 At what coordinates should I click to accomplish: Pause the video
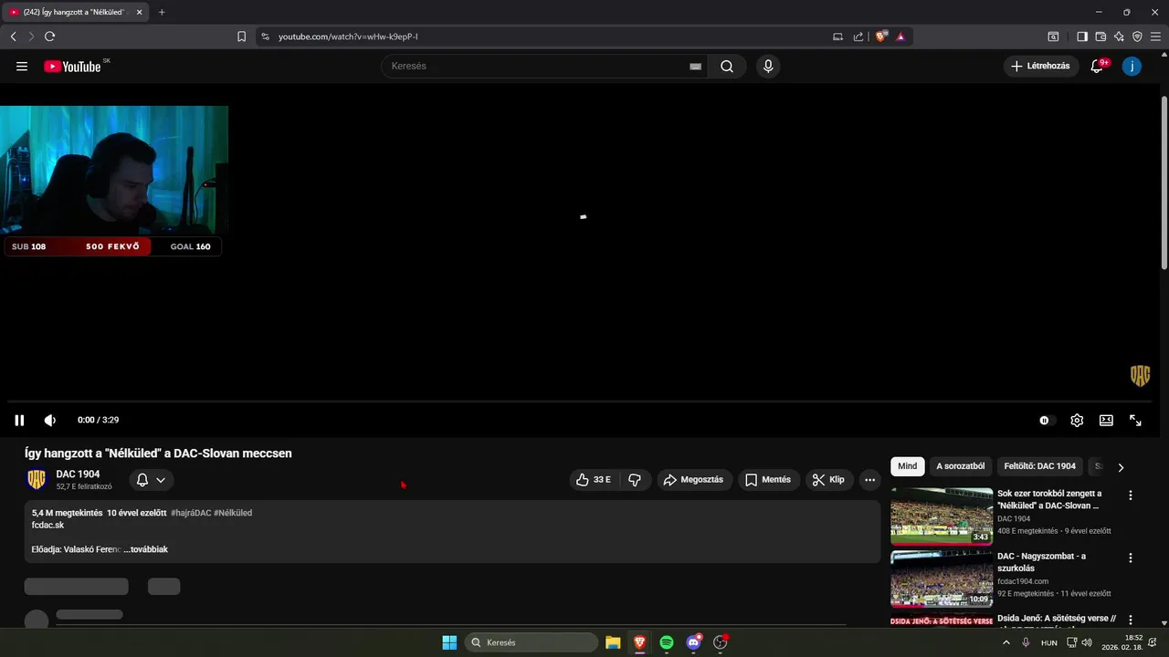[19, 420]
